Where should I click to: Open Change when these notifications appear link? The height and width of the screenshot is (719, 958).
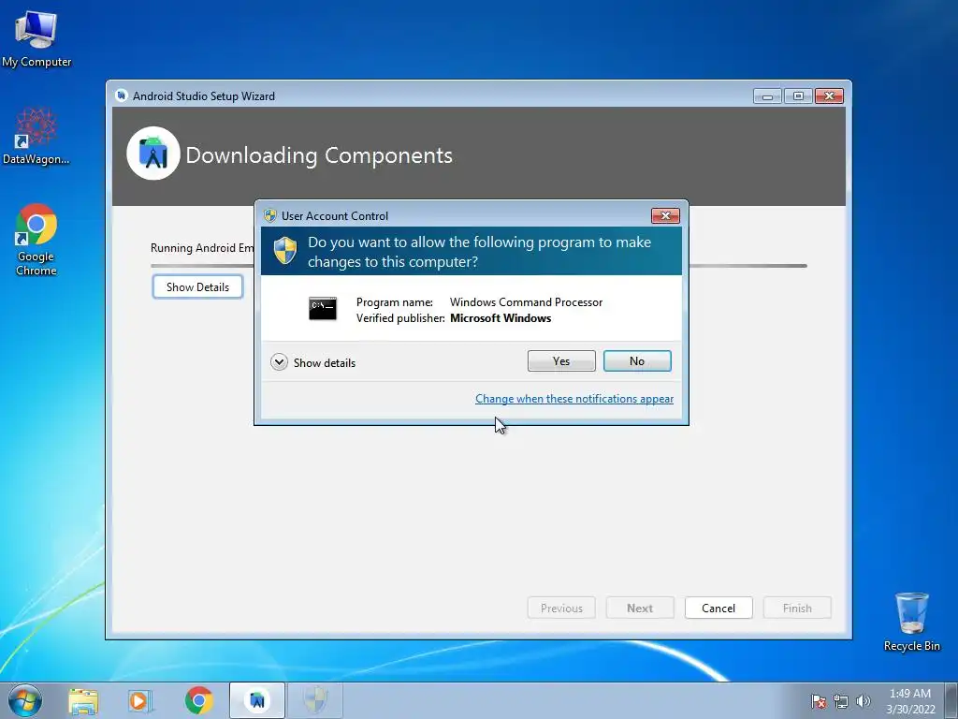click(x=574, y=399)
